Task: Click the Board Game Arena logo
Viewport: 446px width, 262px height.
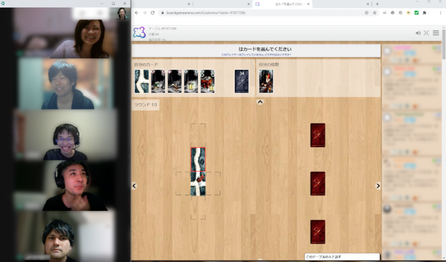Action: [x=139, y=33]
